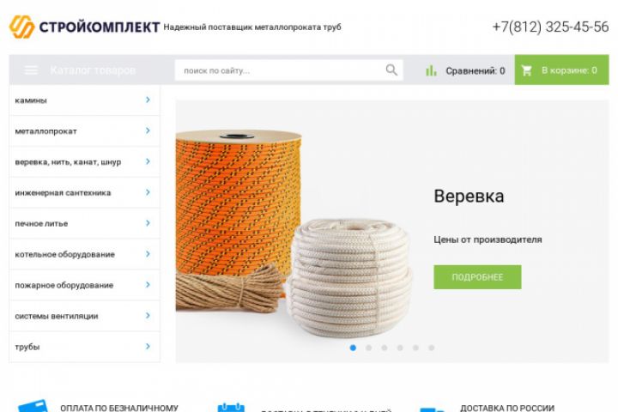Expand the печное литье category chevron

[x=148, y=223]
